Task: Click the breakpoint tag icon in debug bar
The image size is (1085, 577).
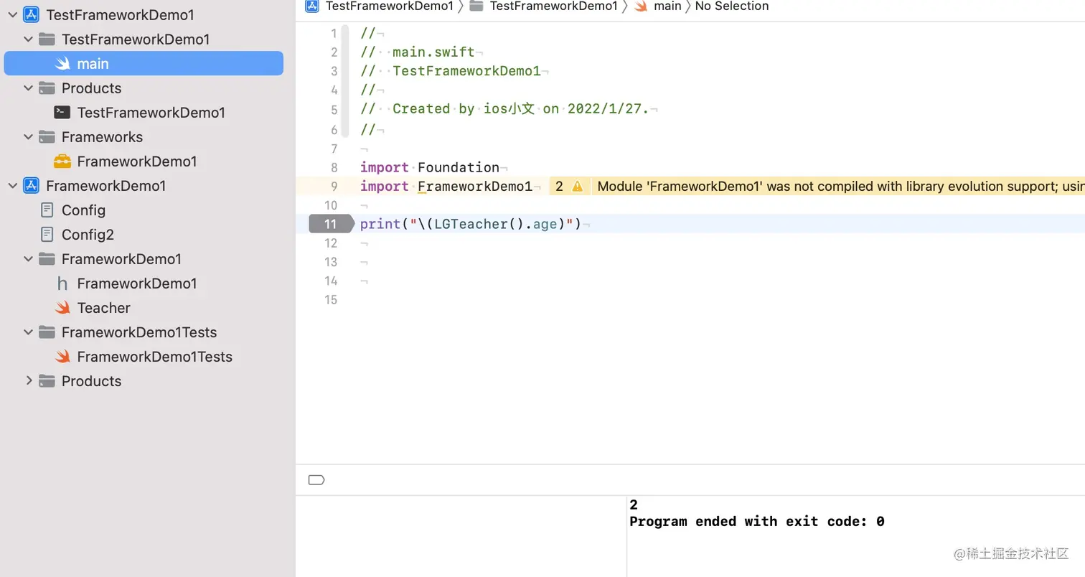Action: 316,480
